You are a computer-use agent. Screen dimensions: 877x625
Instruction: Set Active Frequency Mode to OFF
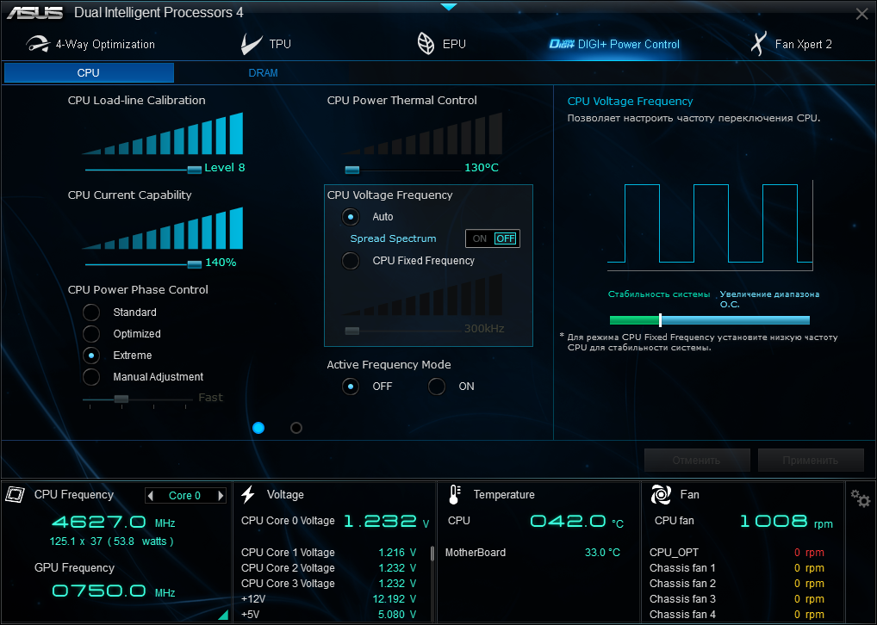351,387
